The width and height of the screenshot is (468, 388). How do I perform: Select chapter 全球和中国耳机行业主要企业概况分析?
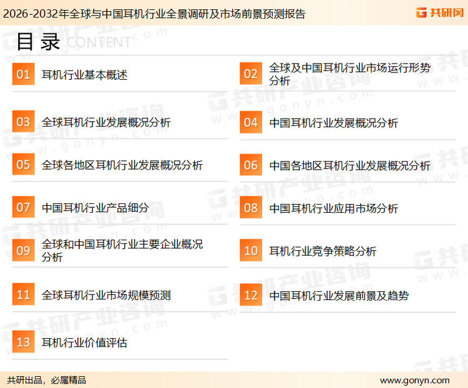(x=122, y=251)
